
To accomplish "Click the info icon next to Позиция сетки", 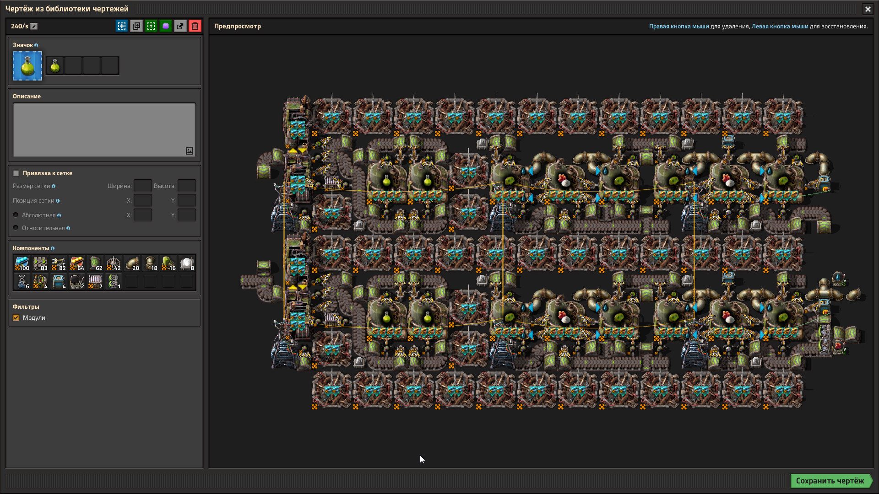I will (x=58, y=201).
